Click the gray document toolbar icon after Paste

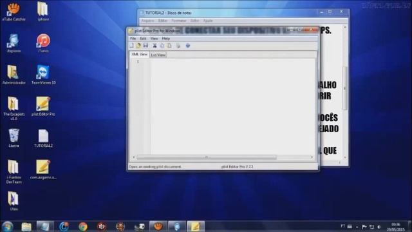pyautogui.click(x=178, y=46)
